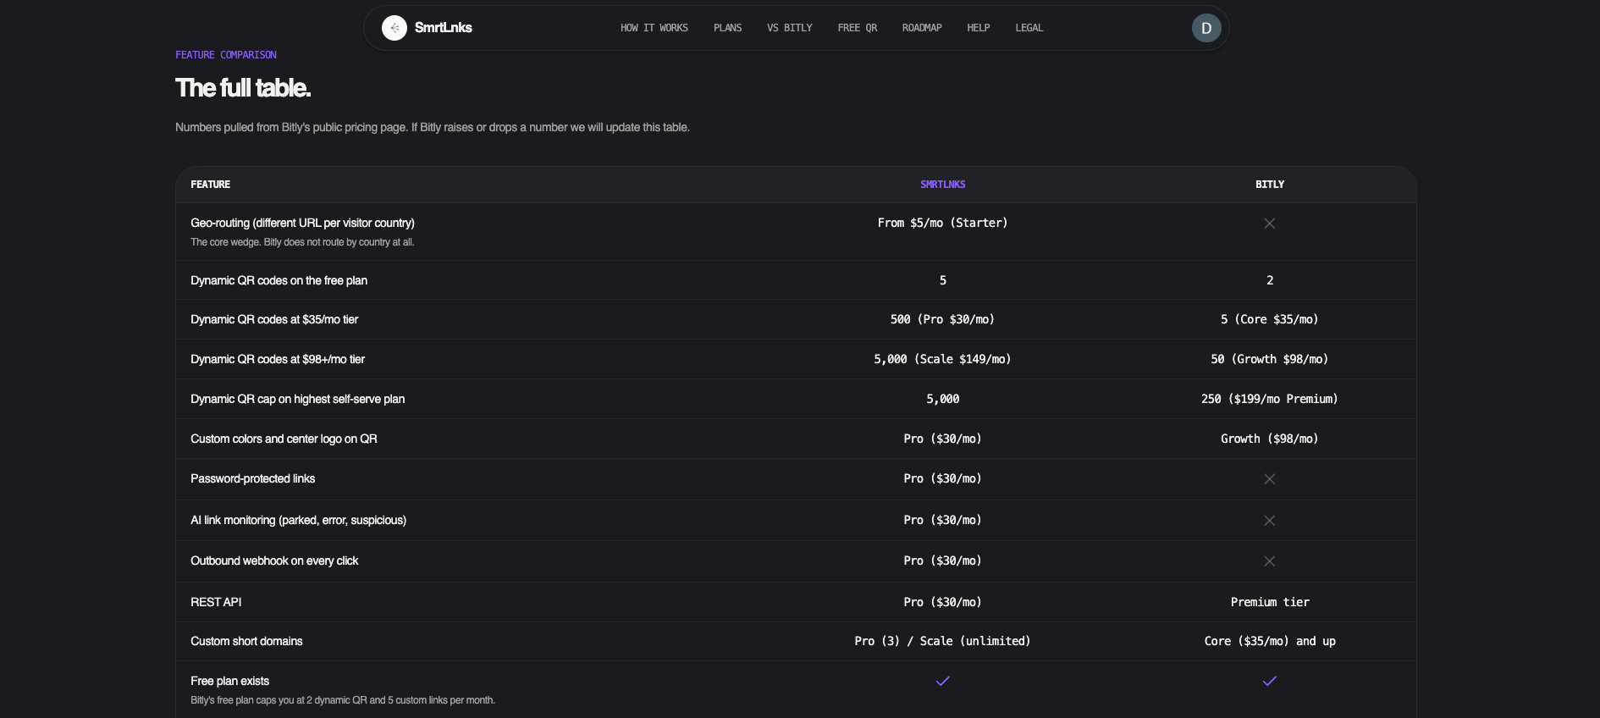The width and height of the screenshot is (1600, 718).
Task: Click 'From $5/mo (Starter)' cell
Action: (x=942, y=223)
